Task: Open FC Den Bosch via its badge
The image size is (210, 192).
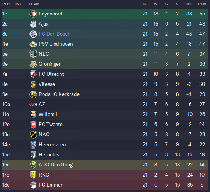Action: [x=33, y=34]
